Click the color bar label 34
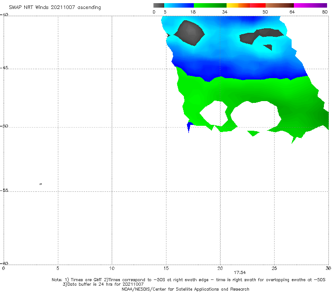 [225, 12]
